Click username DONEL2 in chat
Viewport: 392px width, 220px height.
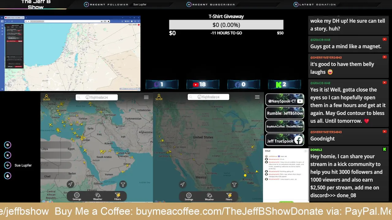pos(316,150)
